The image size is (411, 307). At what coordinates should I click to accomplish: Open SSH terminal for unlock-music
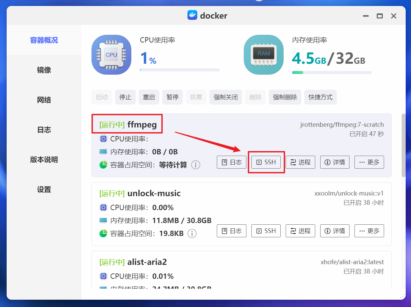266,231
